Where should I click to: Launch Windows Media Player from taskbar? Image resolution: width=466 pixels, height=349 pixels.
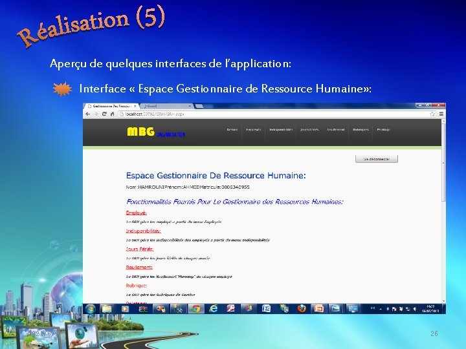pyautogui.click(x=125, y=309)
